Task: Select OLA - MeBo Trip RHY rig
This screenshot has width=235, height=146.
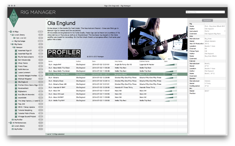Action: click(x=116, y=100)
